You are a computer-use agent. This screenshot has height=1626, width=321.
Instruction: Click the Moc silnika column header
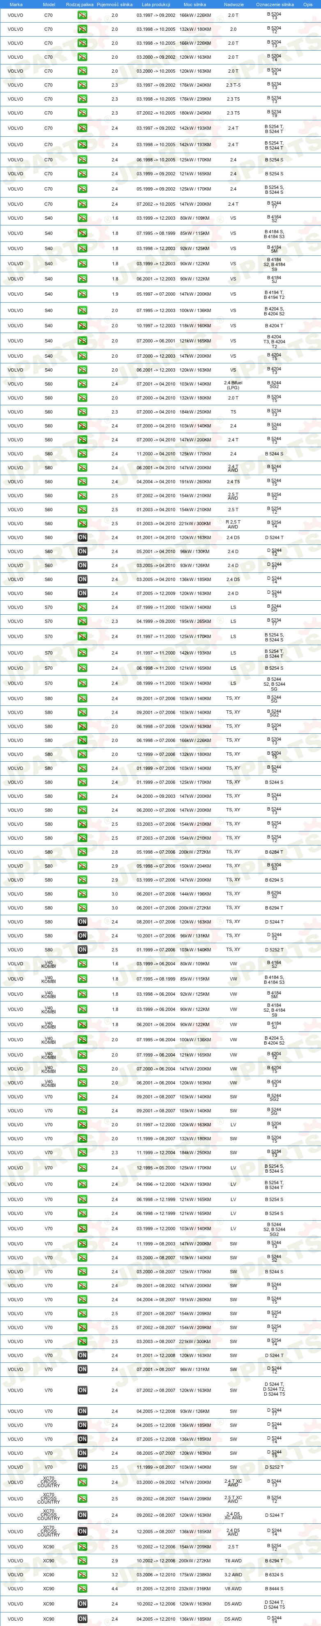[x=195, y=5]
